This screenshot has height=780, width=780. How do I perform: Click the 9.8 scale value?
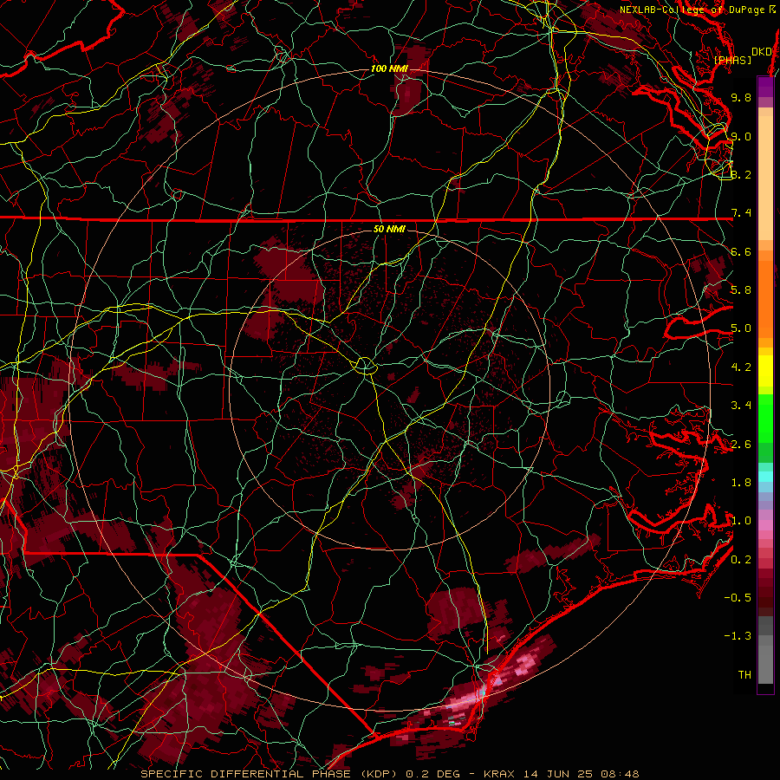[741, 97]
